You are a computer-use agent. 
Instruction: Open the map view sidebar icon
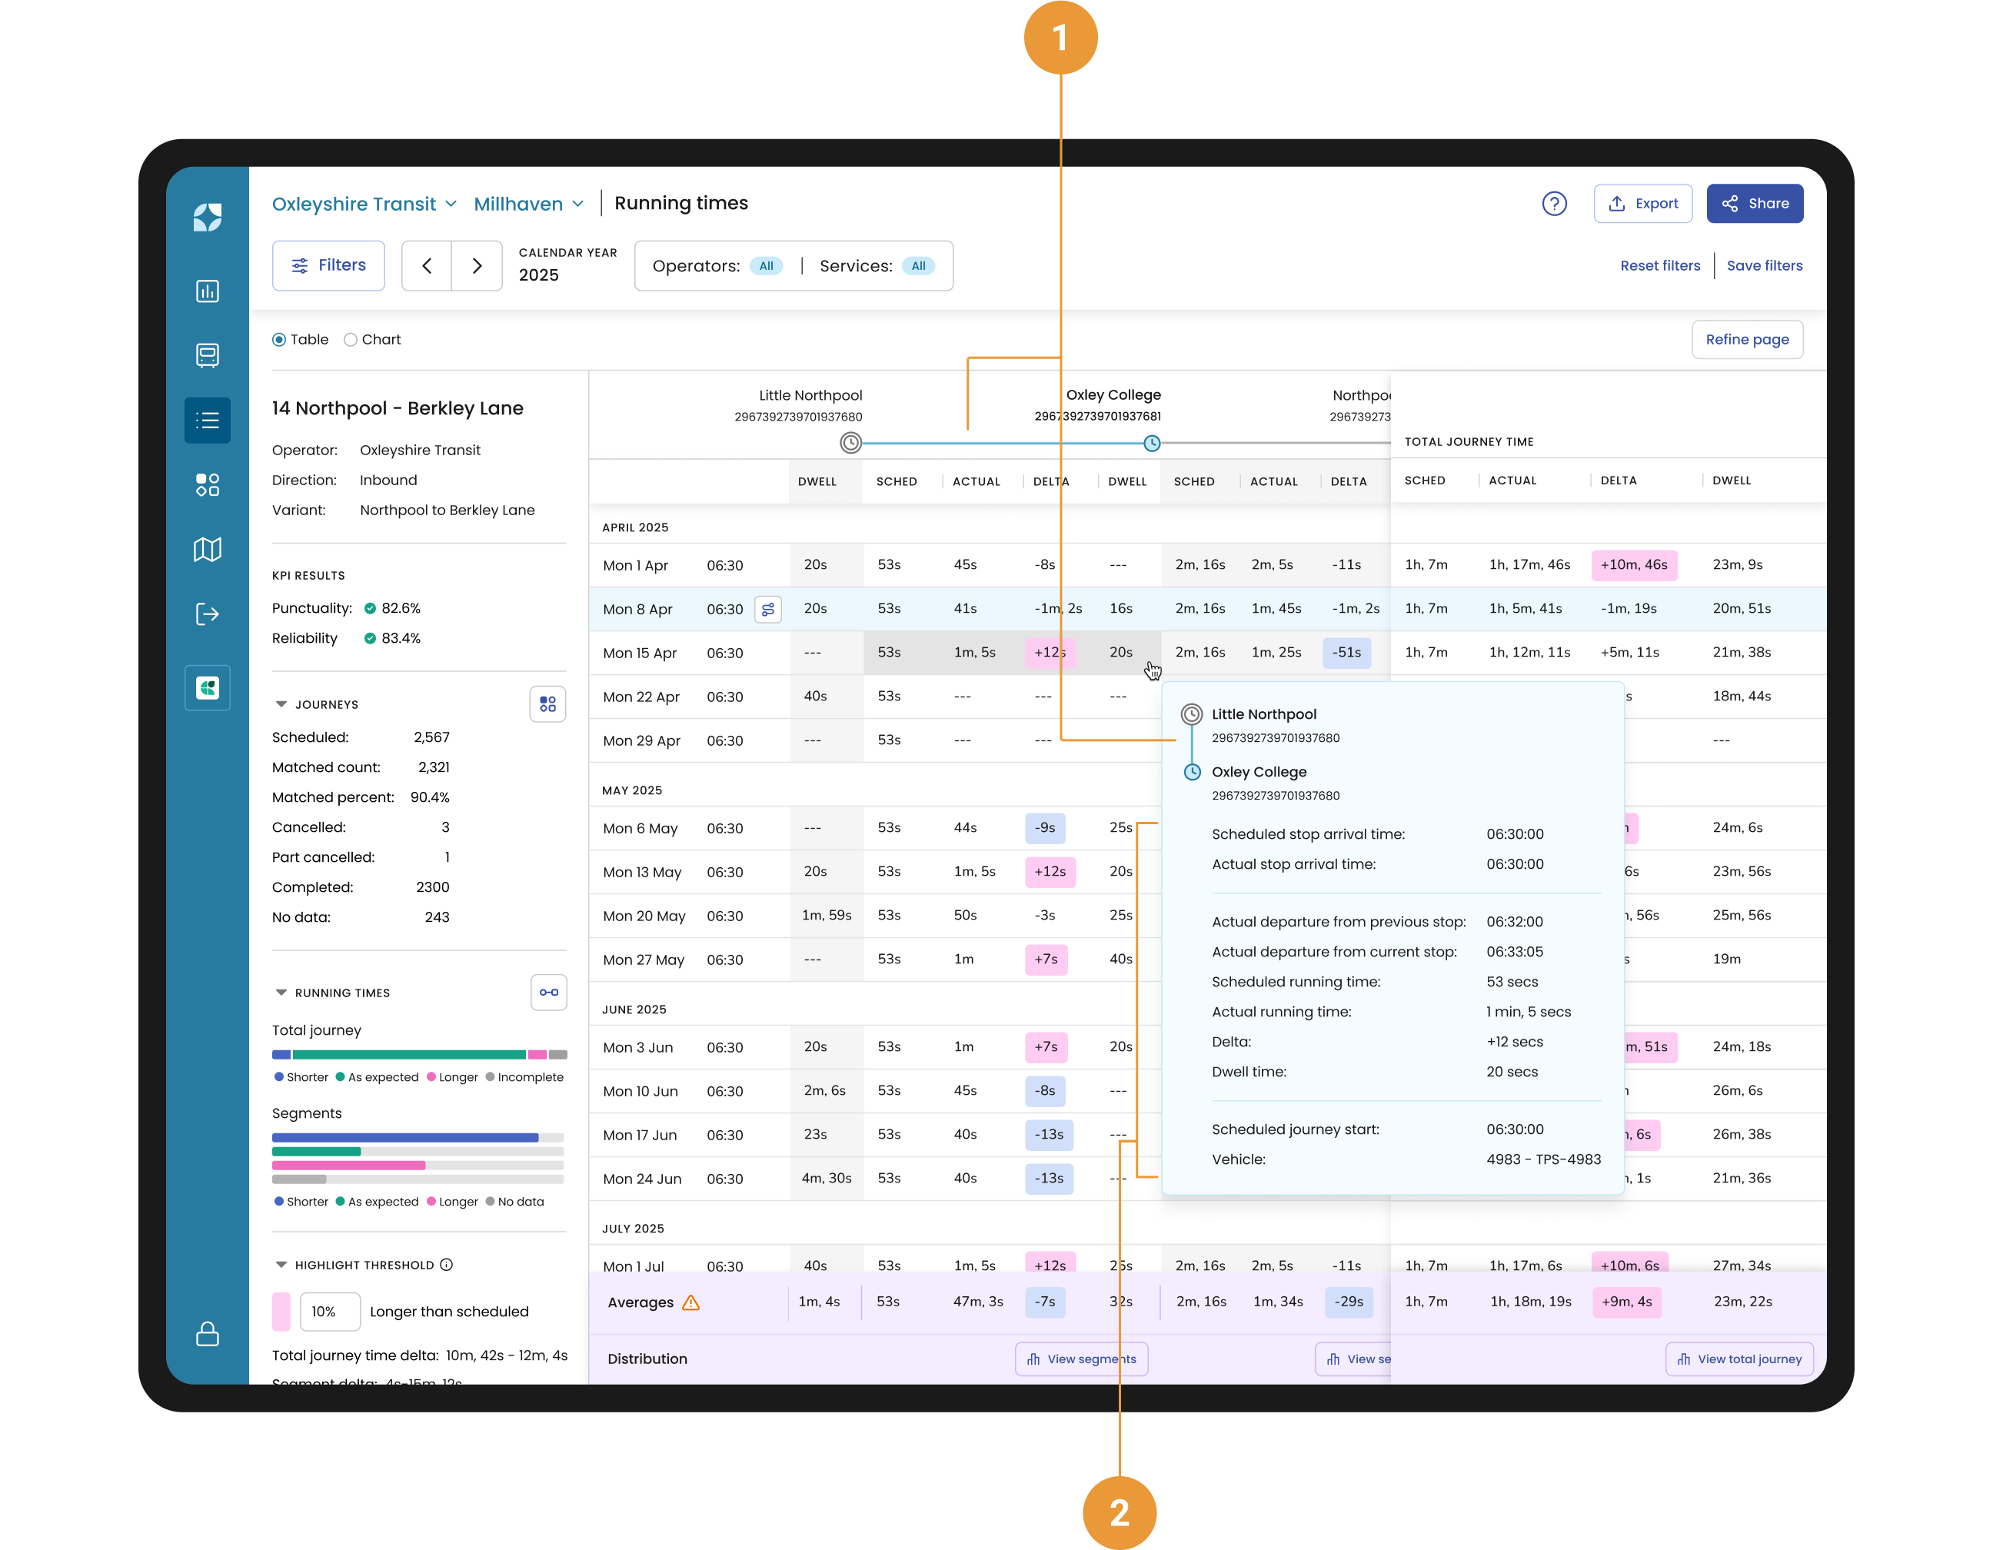pyautogui.click(x=207, y=549)
